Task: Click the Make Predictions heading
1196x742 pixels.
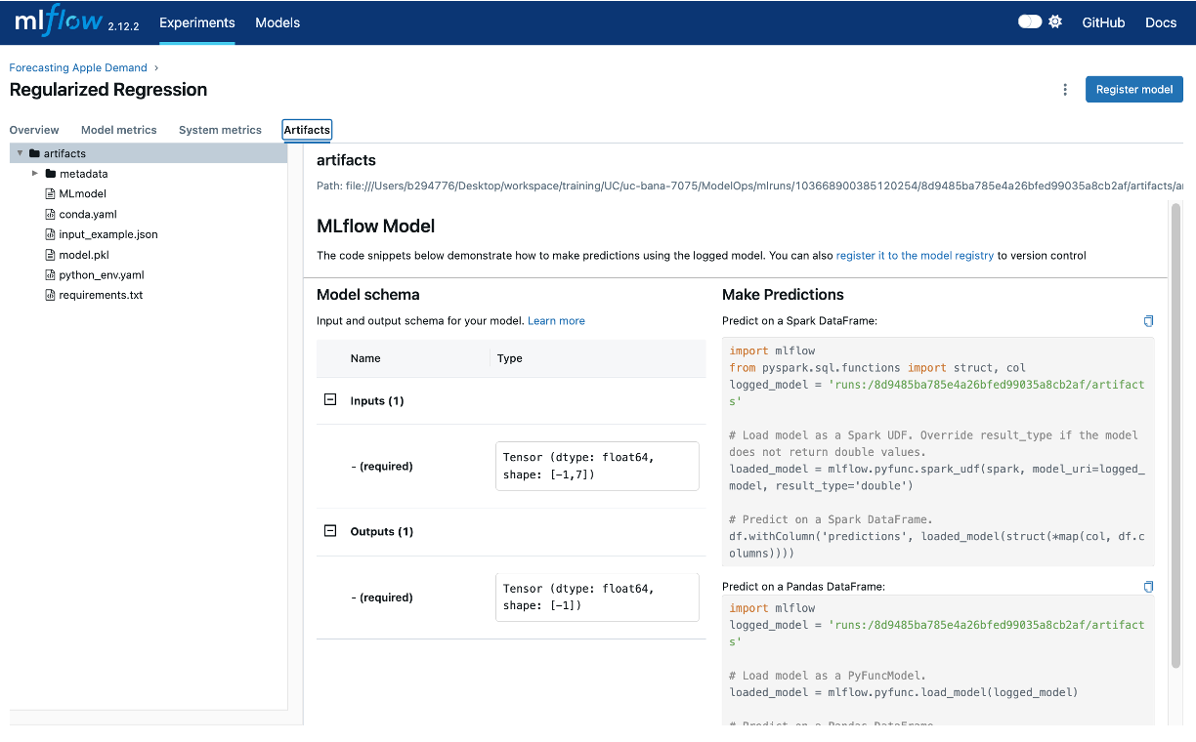Action: (783, 294)
